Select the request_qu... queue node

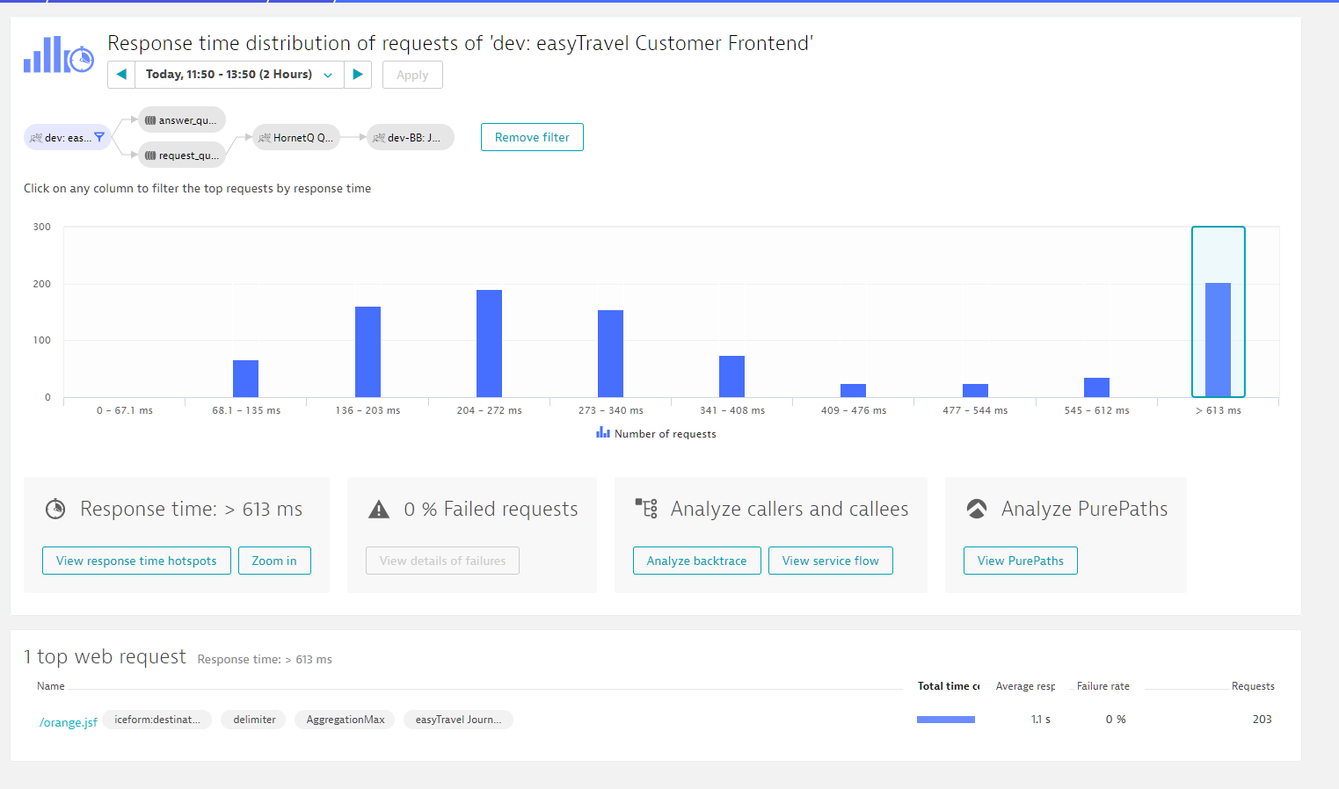point(182,156)
